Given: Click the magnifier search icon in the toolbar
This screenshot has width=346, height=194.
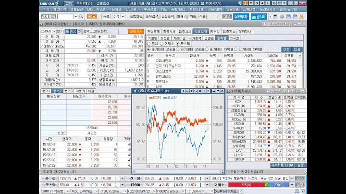Looking at the screenshot, I should 81,16.
